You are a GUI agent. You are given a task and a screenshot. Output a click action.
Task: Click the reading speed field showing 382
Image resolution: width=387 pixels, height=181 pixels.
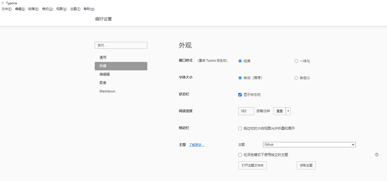246,111
